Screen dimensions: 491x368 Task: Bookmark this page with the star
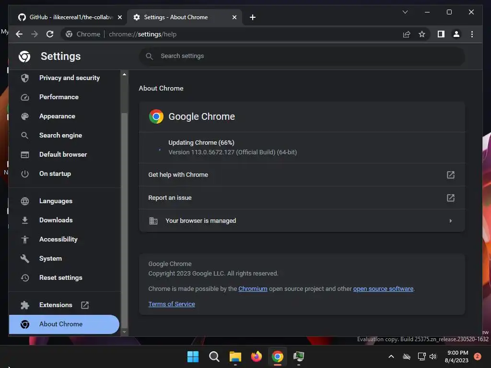click(x=422, y=34)
